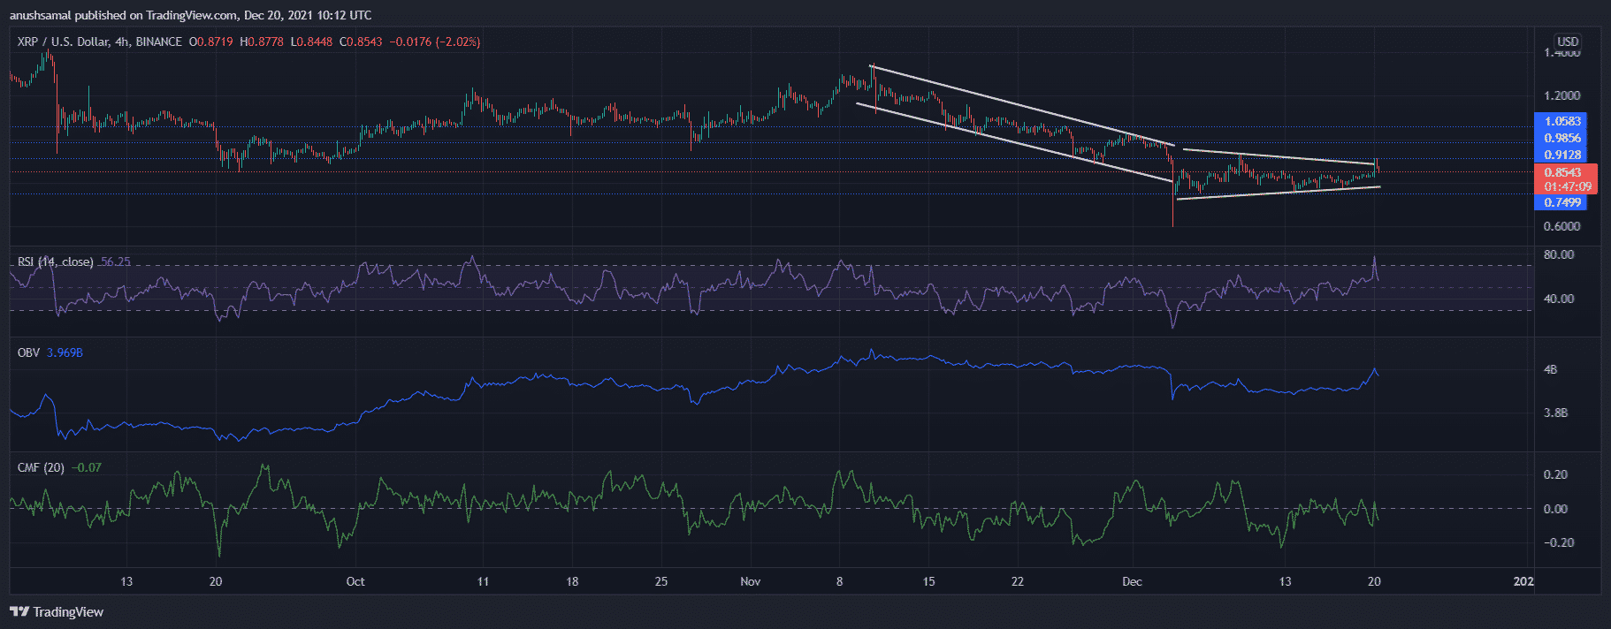Select the 4B level on OBV scale

1550,369
